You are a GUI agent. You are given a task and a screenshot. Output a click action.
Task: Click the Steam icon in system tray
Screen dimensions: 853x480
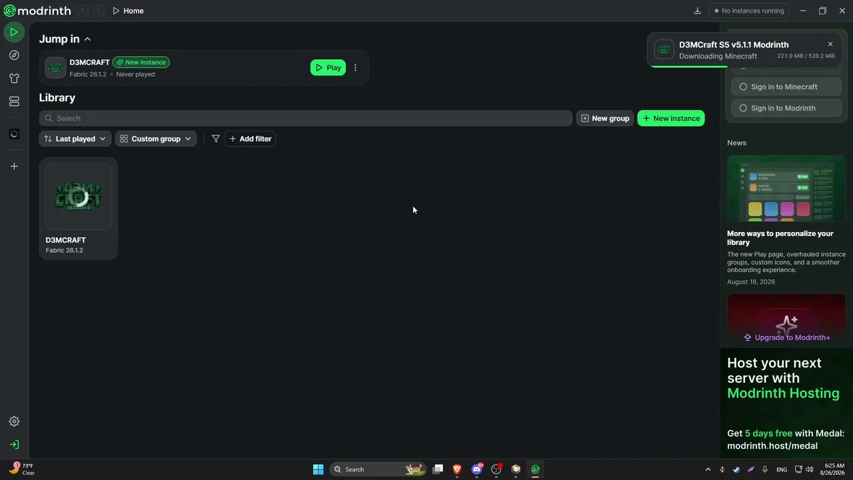point(736,469)
